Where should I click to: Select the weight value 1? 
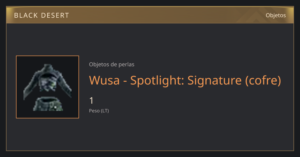point(91,101)
